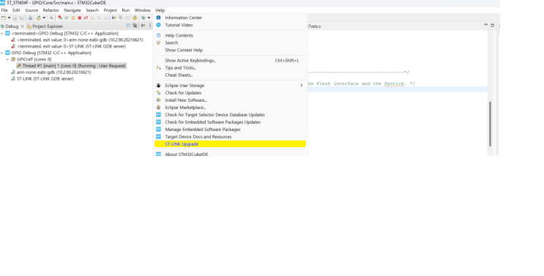Choose Eclipse Marketplace entry
Image resolution: width=544 pixels, height=276 pixels.
click(x=230, y=108)
